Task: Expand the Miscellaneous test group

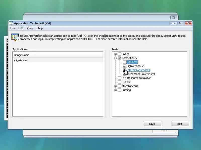Action: [x=115, y=86]
